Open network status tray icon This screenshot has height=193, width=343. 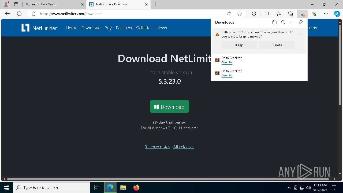point(302,188)
